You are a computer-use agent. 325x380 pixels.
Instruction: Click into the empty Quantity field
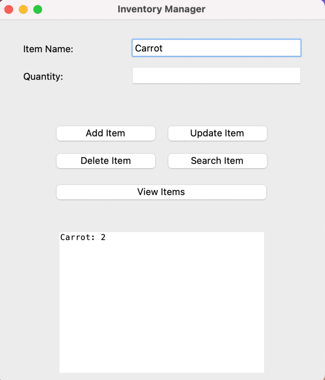click(216, 76)
